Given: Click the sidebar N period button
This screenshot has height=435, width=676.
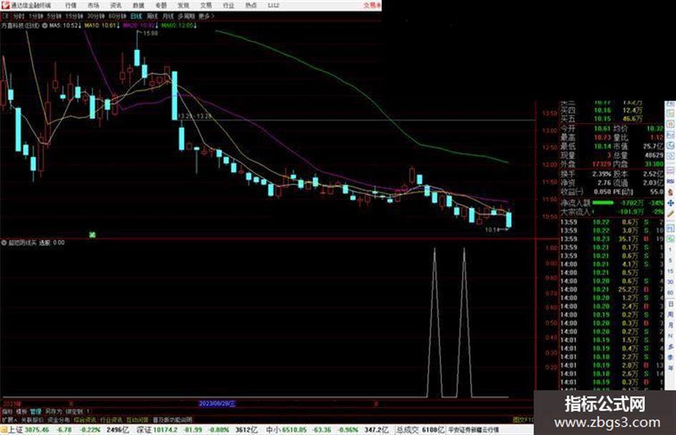Looking at the screenshot, I should pyautogui.click(x=670, y=336).
